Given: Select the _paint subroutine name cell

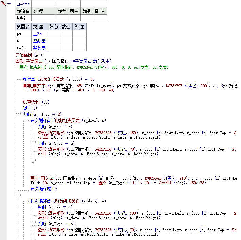Looking at the screenshot, I should pos(23,4).
